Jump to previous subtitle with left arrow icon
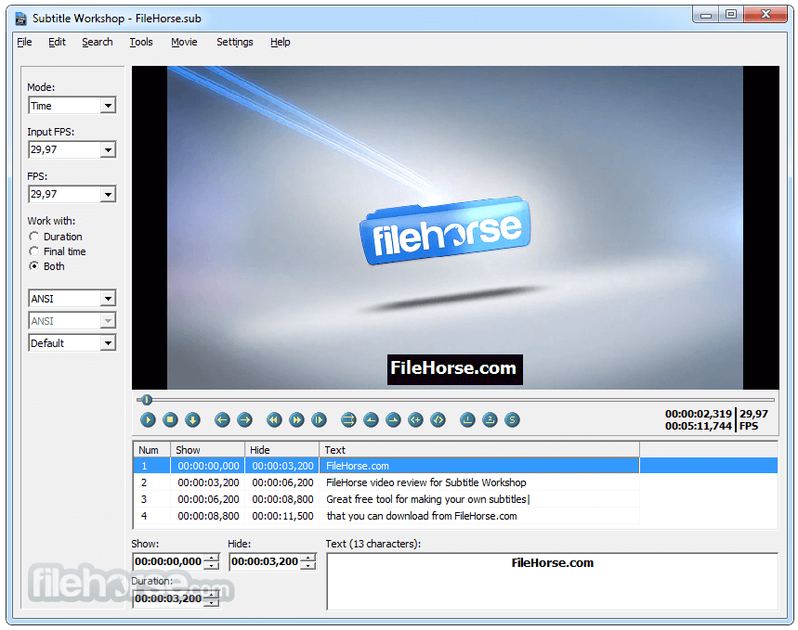This screenshot has height=630, width=798. pyautogui.click(x=222, y=420)
